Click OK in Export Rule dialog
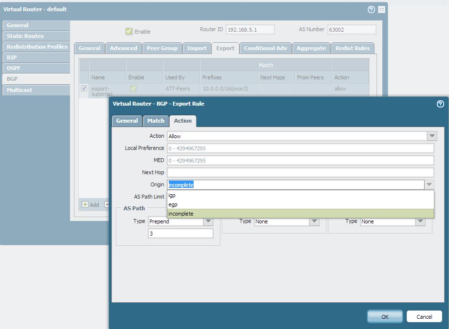449x329 pixels. (385, 317)
